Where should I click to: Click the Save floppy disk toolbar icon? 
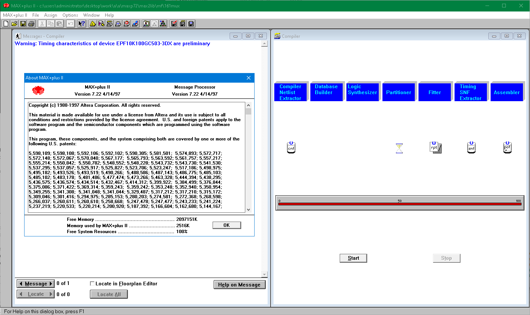click(x=23, y=24)
